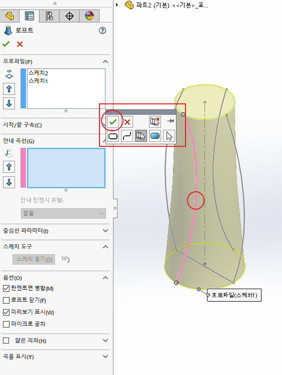Screen dimensions: 282x375
Task: Click the 스케치 끌기(D) button
Action: click(34, 259)
